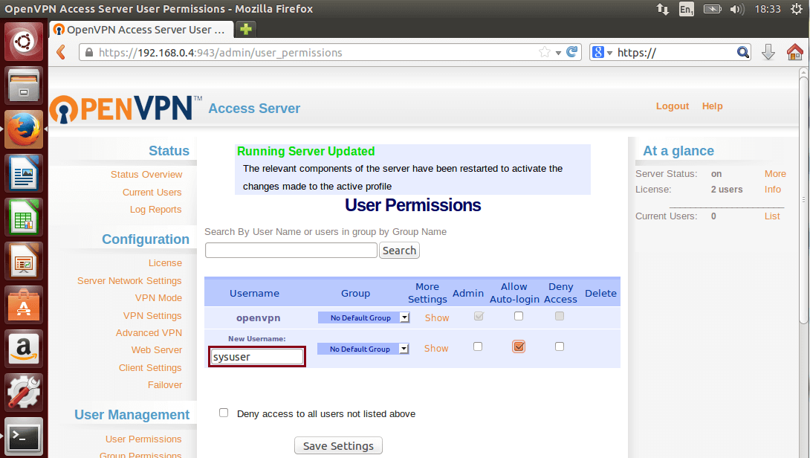Open the En keyboard layout indicator
The height and width of the screenshot is (458, 810).
coord(686,9)
